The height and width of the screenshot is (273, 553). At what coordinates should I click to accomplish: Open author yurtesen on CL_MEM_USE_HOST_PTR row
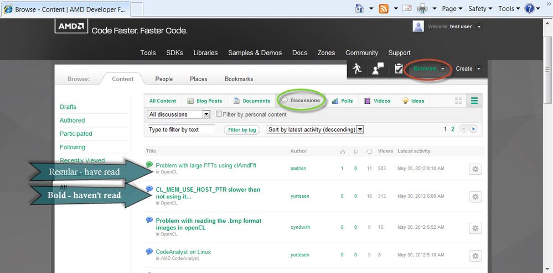pos(300,196)
